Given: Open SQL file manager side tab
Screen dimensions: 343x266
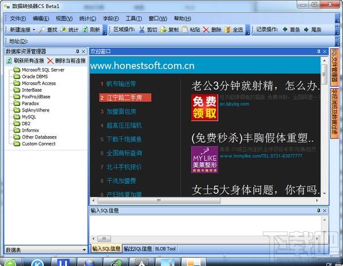Looking at the screenshot, I should [x=334, y=67].
